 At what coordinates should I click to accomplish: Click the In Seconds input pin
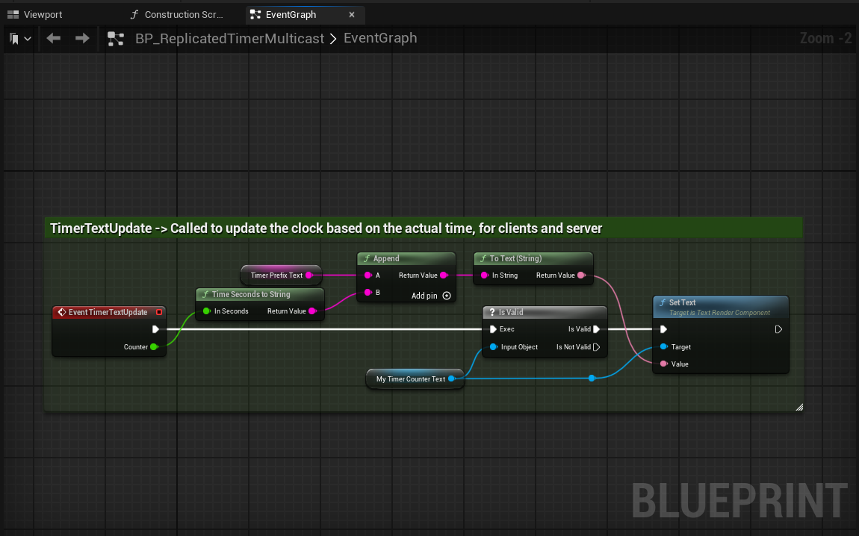pyautogui.click(x=206, y=311)
